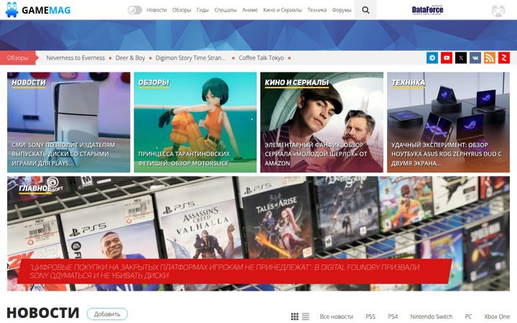Select the Nintendo Switch news filter

point(432,317)
